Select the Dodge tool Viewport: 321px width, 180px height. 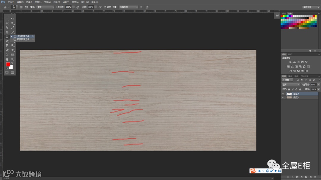[x=12, y=46]
